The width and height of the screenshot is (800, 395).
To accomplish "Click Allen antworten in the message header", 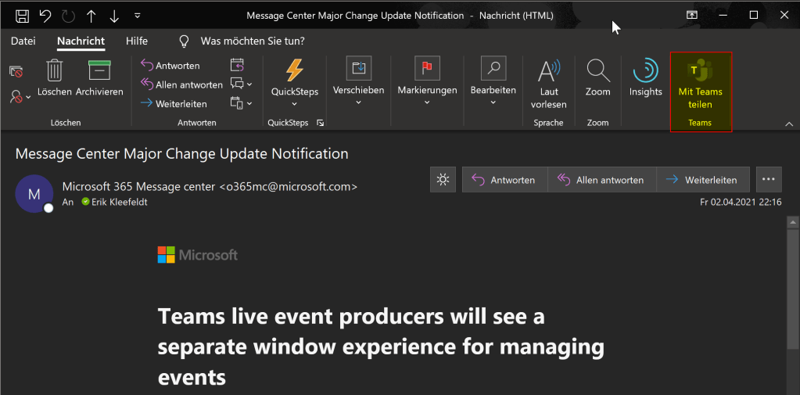I will [x=601, y=180].
